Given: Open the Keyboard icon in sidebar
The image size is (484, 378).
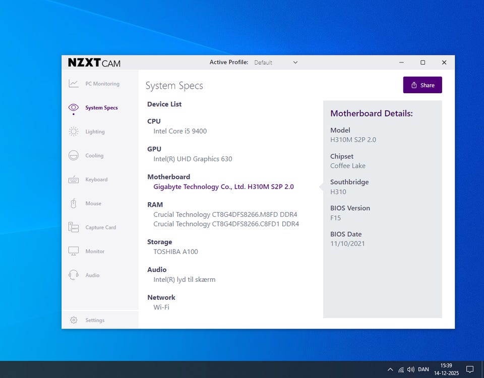Looking at the screenshot, I should click(x=74, y=179).
